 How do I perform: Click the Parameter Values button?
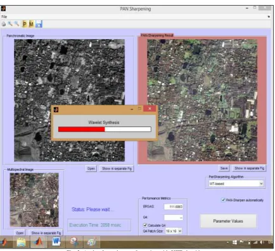228,221
